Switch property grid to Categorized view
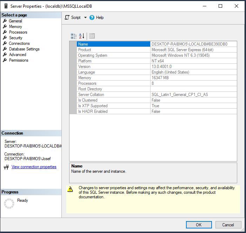 pos(74,36)
